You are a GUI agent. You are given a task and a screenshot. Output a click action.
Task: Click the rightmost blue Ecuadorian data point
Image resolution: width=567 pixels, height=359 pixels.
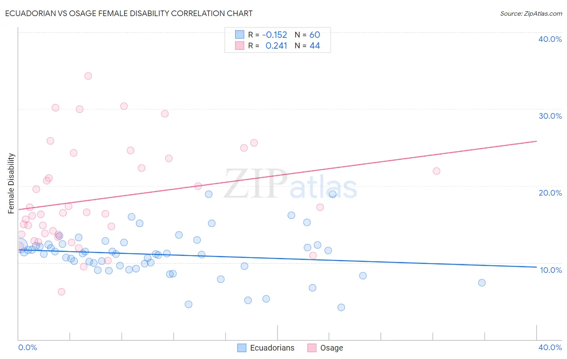pos(482,283)
